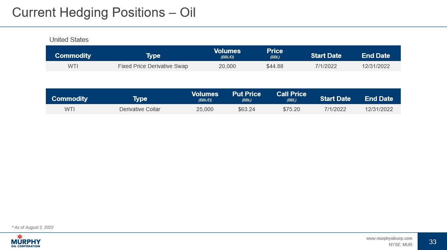Select the Derivative Collar type cell

pyautogui.click(x=140, y=109)
